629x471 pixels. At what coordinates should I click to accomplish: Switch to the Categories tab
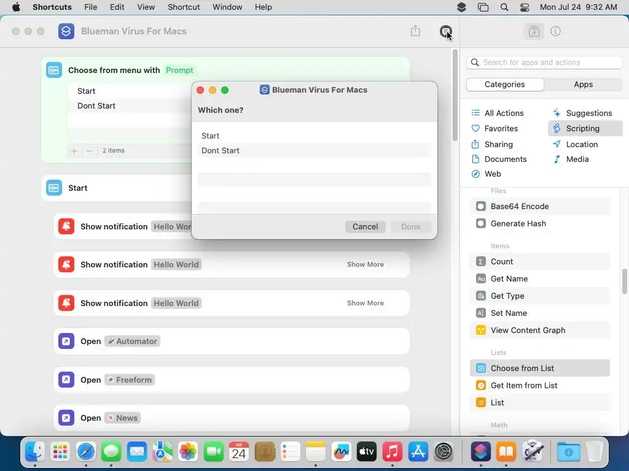[505, 85]
